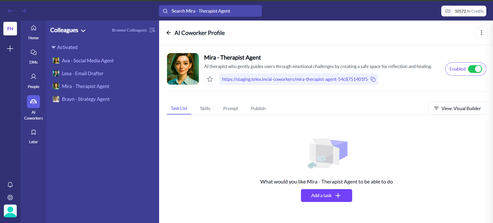Click the Add a task button
The image size is (493, 223).
click(326, 196)
